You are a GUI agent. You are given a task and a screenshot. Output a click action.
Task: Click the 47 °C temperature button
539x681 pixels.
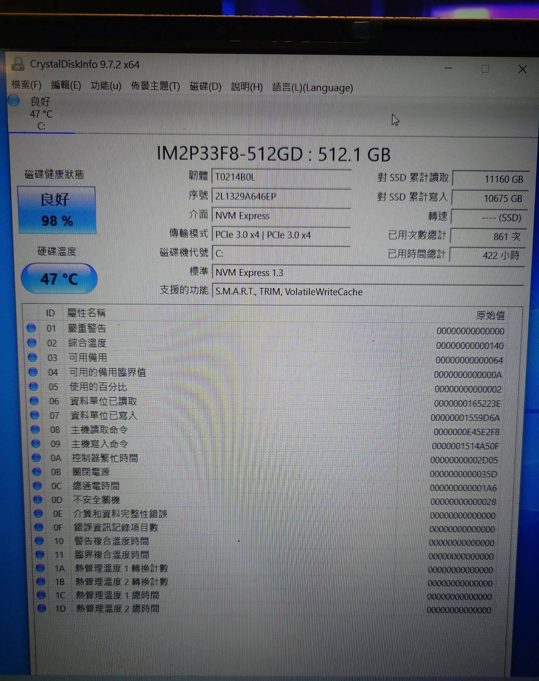tap(59, 279)
